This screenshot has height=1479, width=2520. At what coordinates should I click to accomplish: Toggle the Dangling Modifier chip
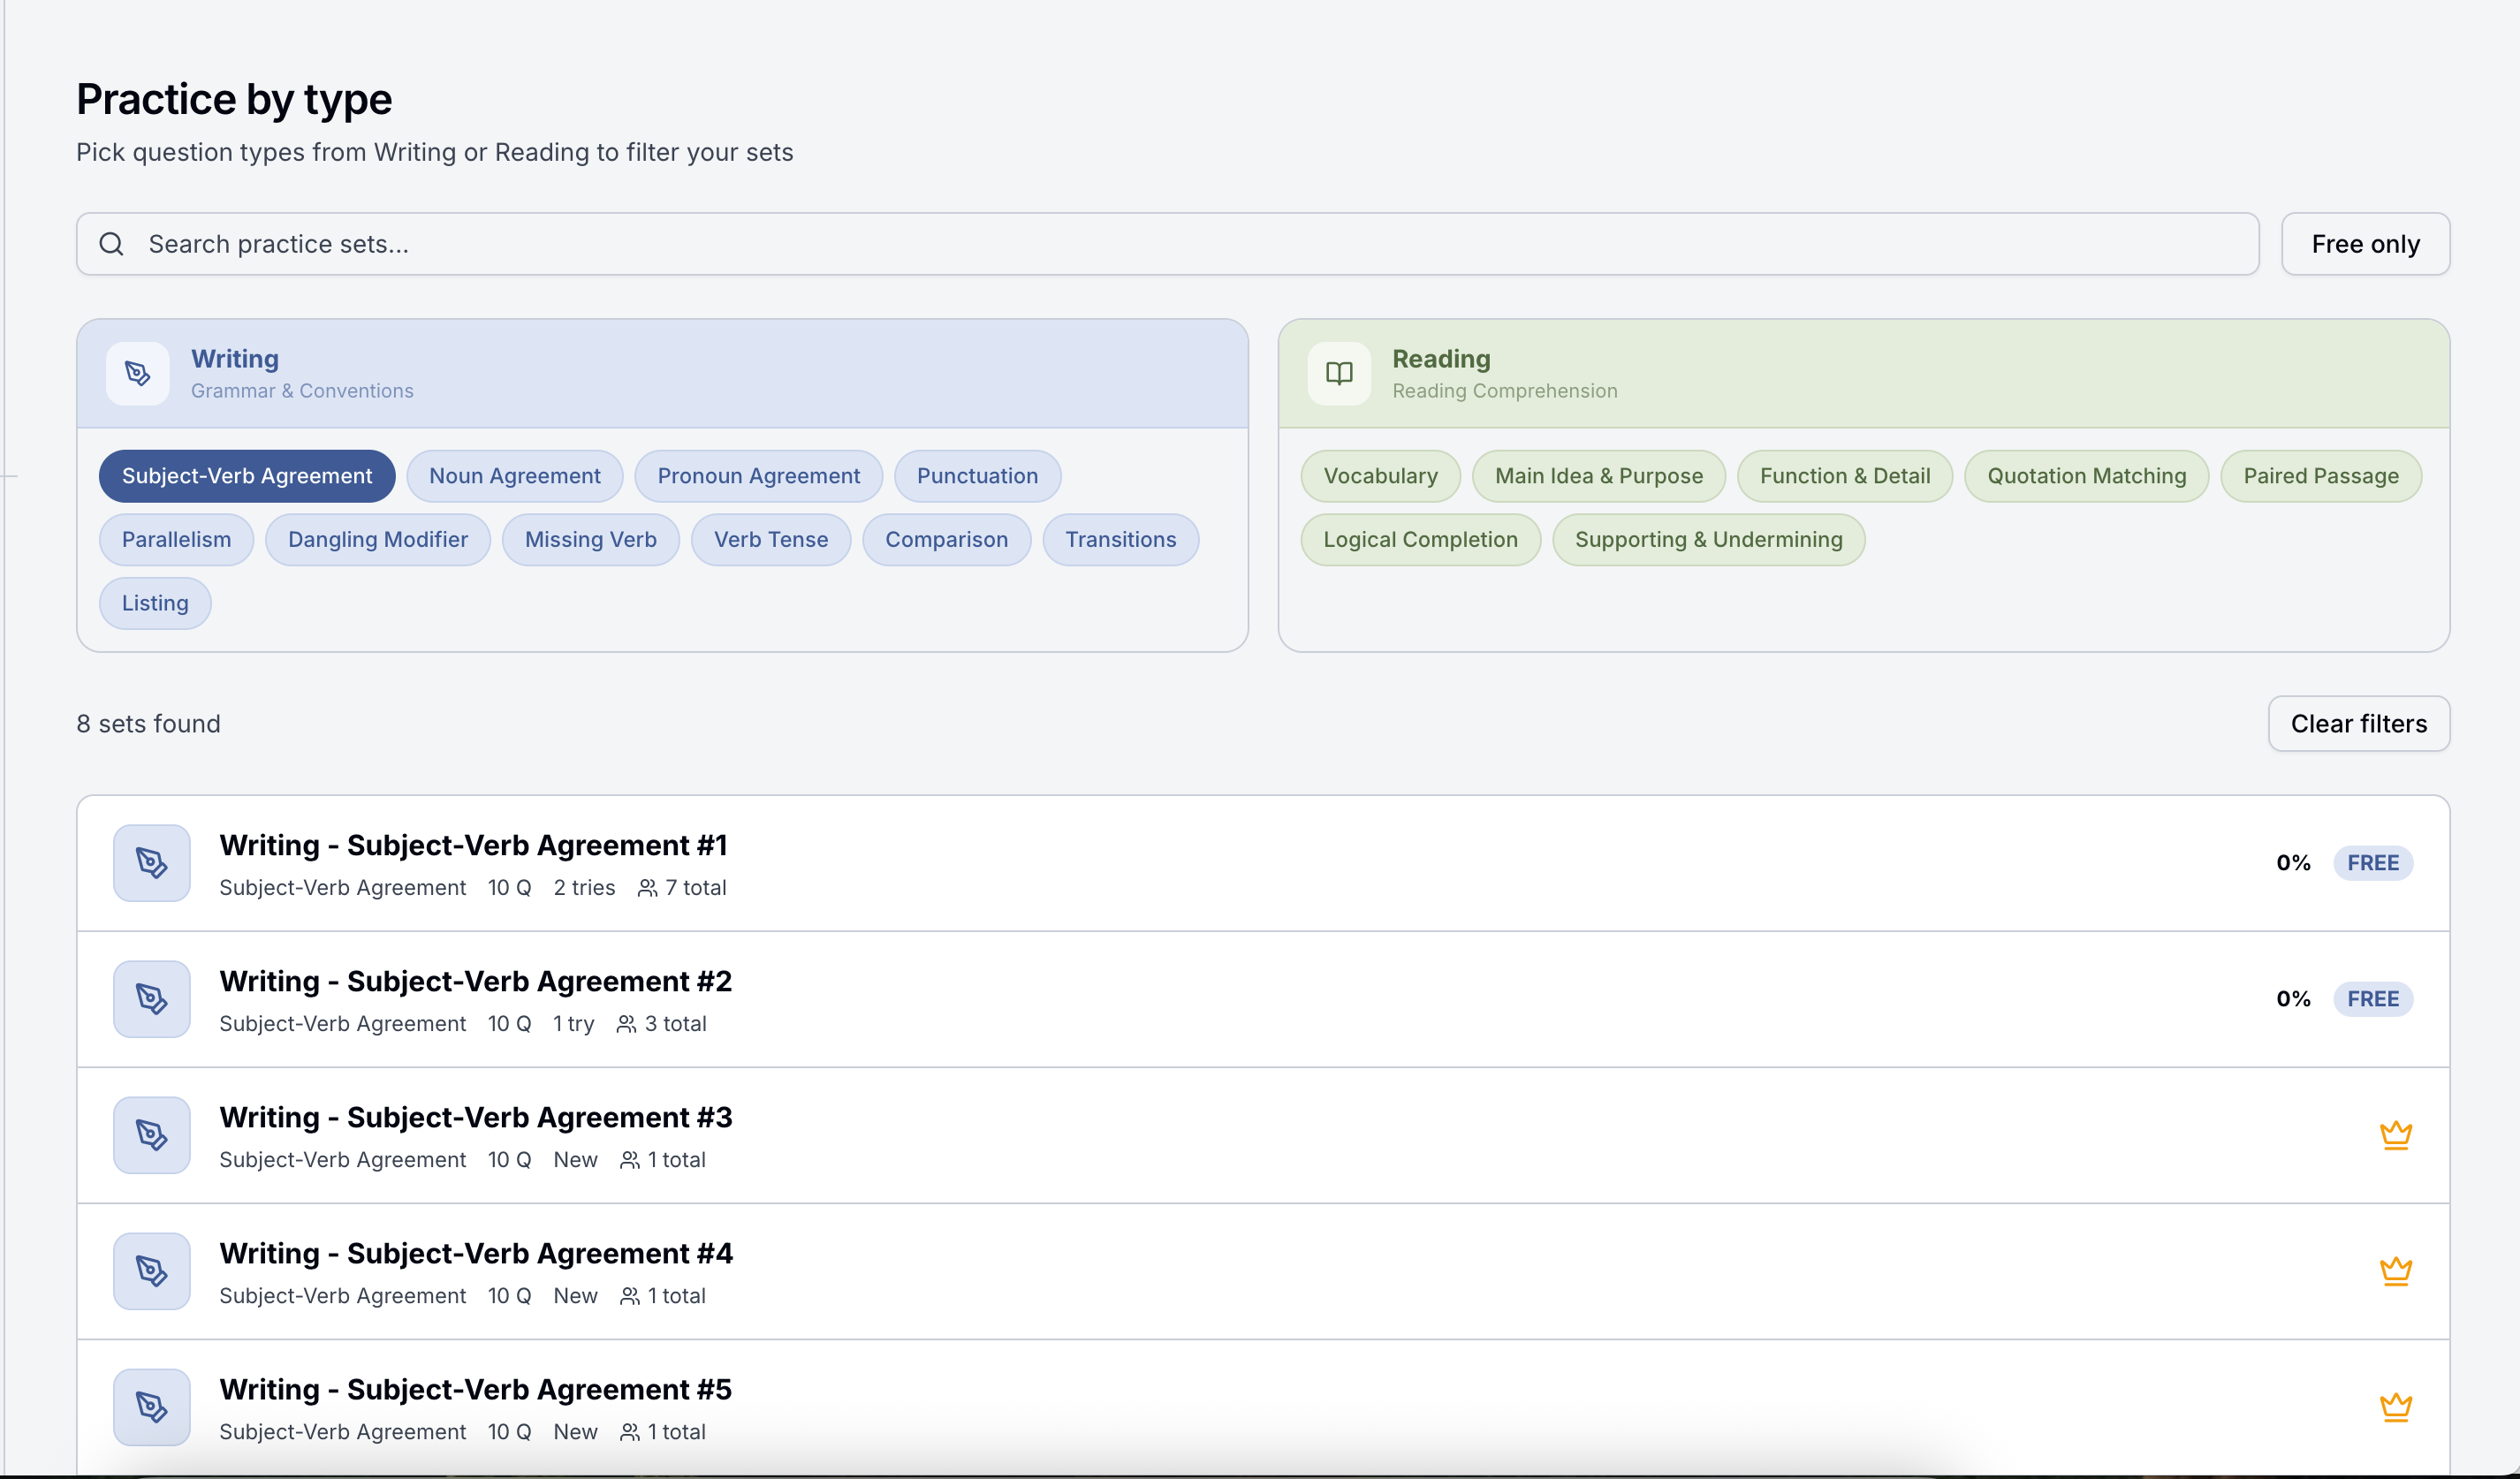[x=377, y=540]
